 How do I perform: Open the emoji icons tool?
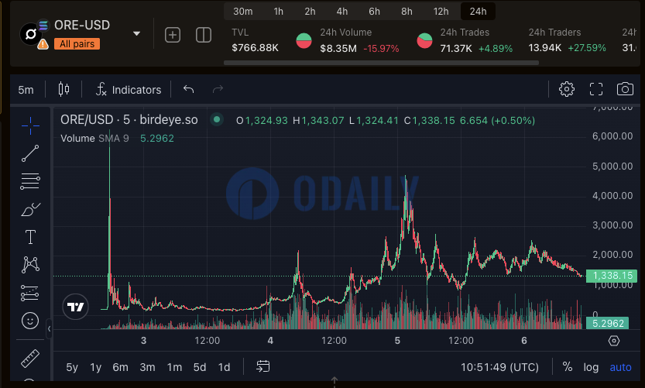click(30, 321)
